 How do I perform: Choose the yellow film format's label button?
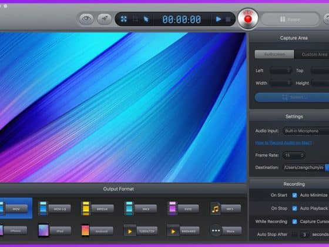click(x=102, y=209)
